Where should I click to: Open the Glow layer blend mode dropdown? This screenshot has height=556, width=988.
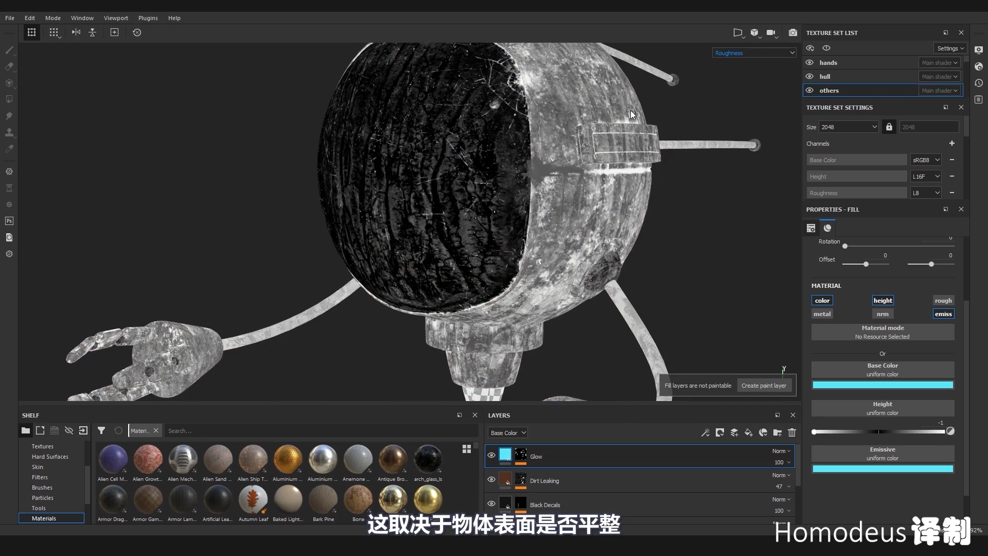(781, 451)
